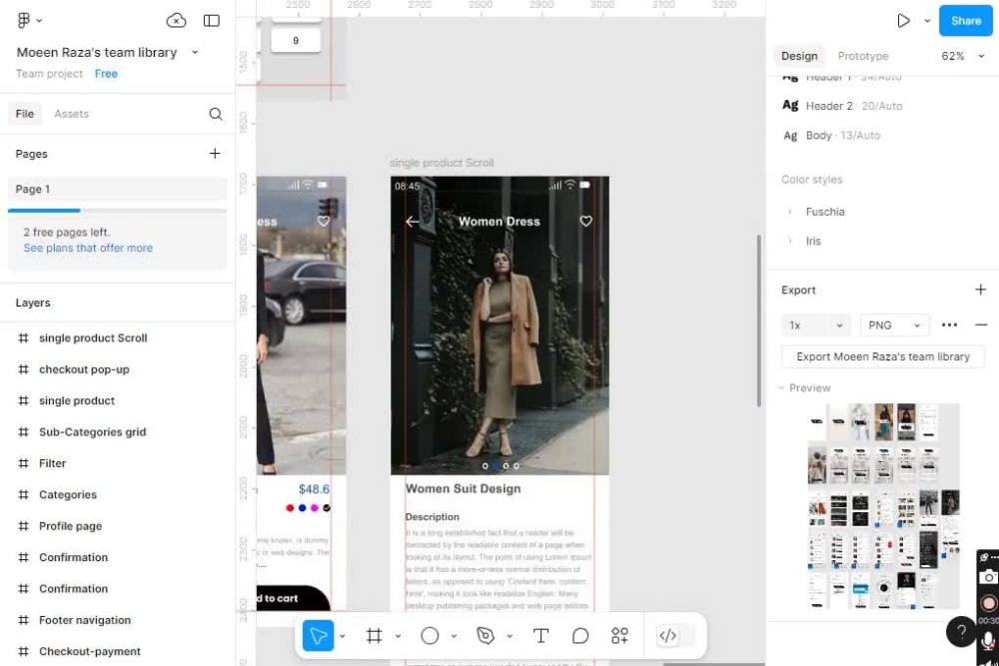The image size is (999, 666).
Task: Open the Actions components tool
Action: tap(620, 635)
